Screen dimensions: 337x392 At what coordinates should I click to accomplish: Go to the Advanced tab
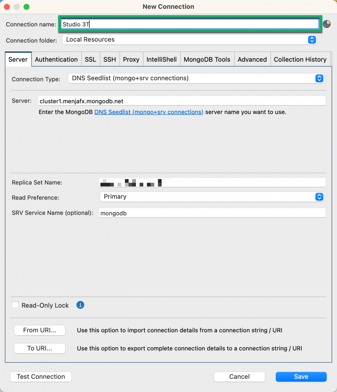252,59
